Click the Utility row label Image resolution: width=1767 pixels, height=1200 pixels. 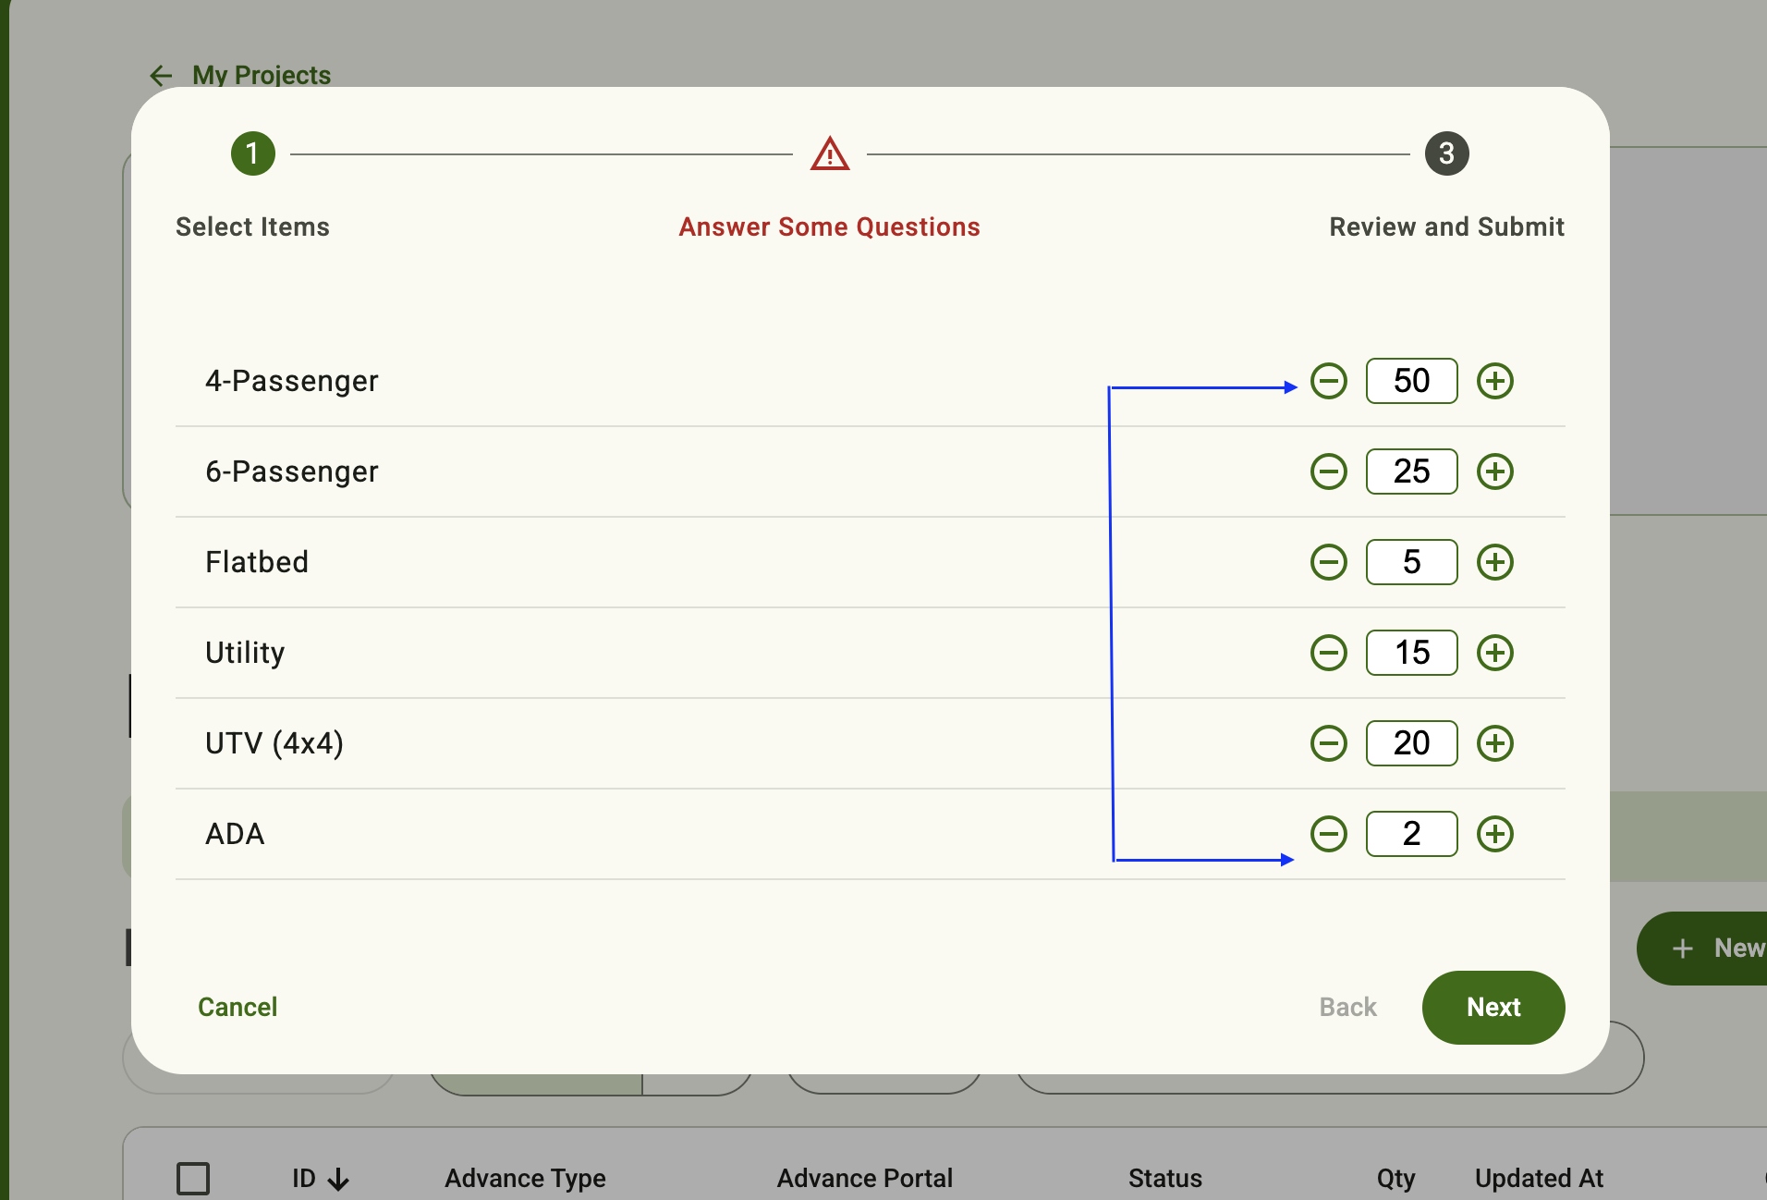tap(245, 653)
